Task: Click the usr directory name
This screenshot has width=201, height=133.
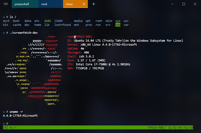Action: 126,21
